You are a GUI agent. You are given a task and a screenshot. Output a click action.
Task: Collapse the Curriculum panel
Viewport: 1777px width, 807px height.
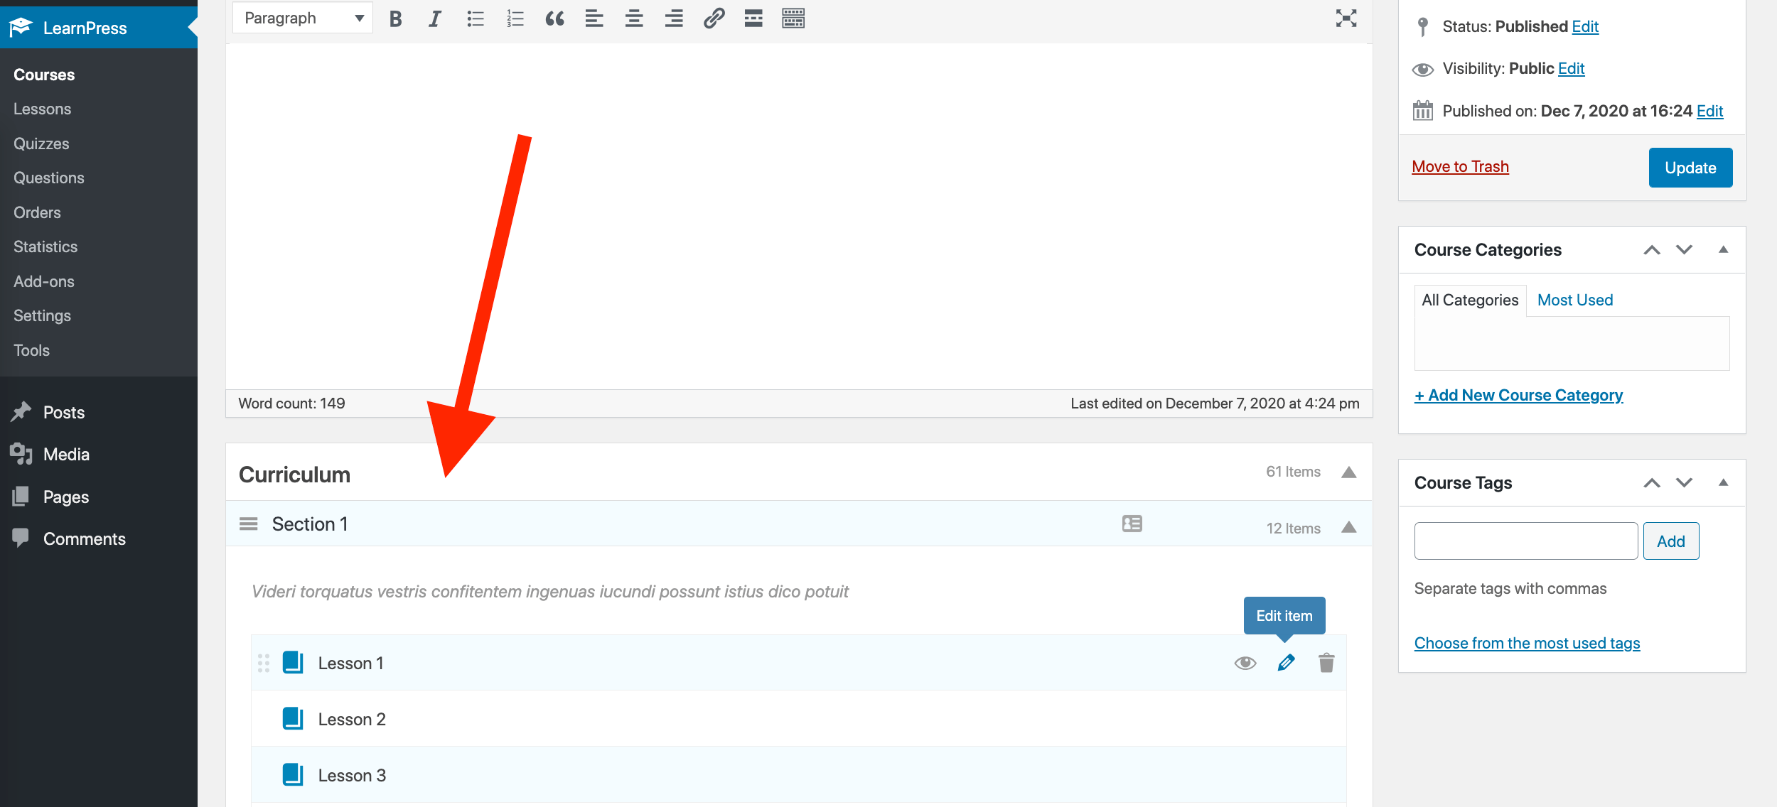click(1348, 472)
